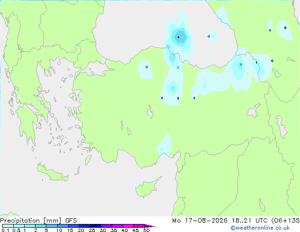The width and height of the screenshot is (300, 232).
Task: Click the 20–25 mm legend swatch
Action: [x=84, y=226]
